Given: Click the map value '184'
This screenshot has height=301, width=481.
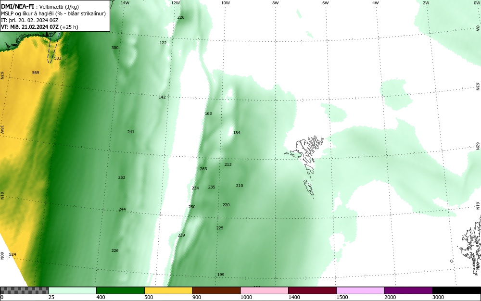Looking at the screenshot, I should click(x=237, y=133).
